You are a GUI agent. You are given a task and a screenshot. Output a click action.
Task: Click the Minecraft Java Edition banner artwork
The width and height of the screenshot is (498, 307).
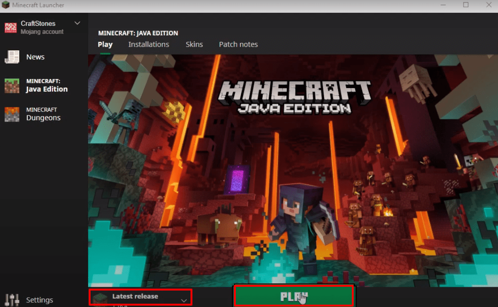[x=293, y=170]
